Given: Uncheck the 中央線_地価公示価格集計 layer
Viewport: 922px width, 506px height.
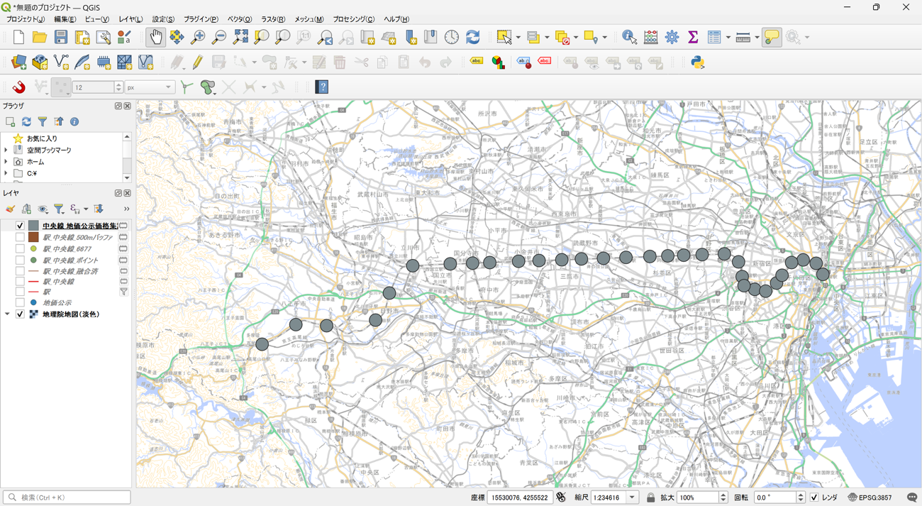Looking at the screenshot, I should 20,226.
